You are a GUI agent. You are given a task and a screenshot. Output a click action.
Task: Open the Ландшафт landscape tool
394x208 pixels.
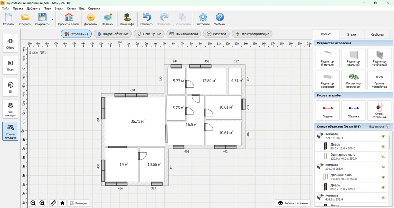(127, 20)
